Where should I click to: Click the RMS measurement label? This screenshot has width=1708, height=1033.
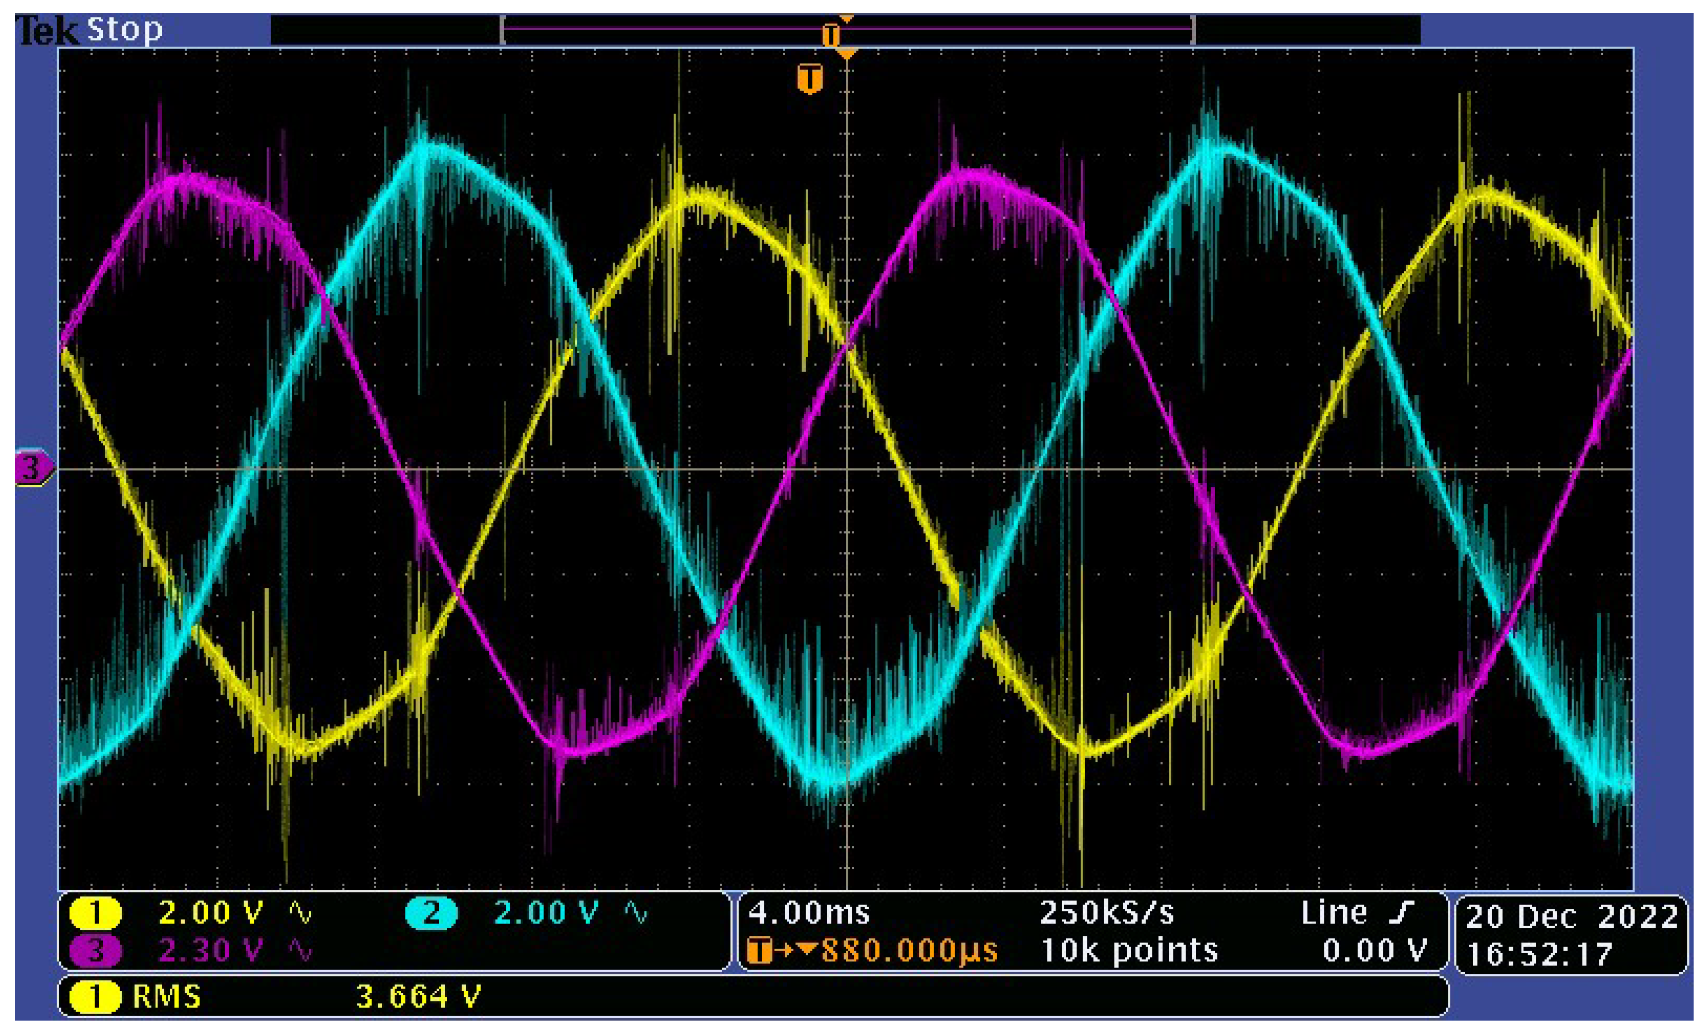click(x=166, y=997)
